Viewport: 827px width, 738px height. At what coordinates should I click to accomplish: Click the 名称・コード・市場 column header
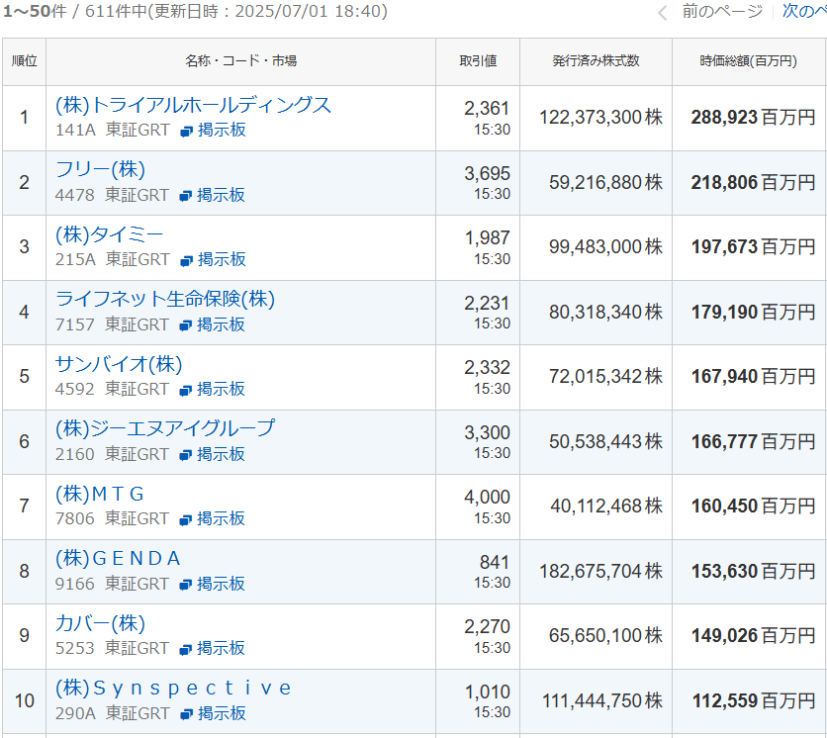pos(240,61)
